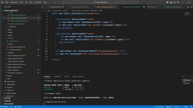
Task: Synchronize changes in status bar
Action: [11, 107]
